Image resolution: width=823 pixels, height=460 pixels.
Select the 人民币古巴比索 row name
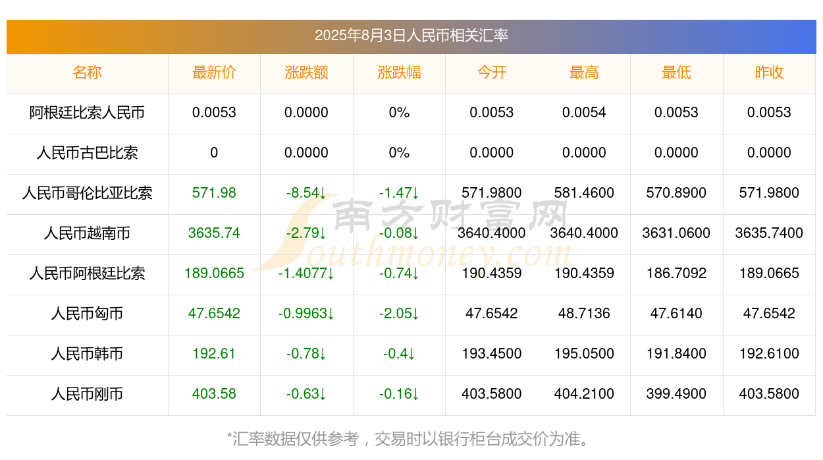[87, 153]
